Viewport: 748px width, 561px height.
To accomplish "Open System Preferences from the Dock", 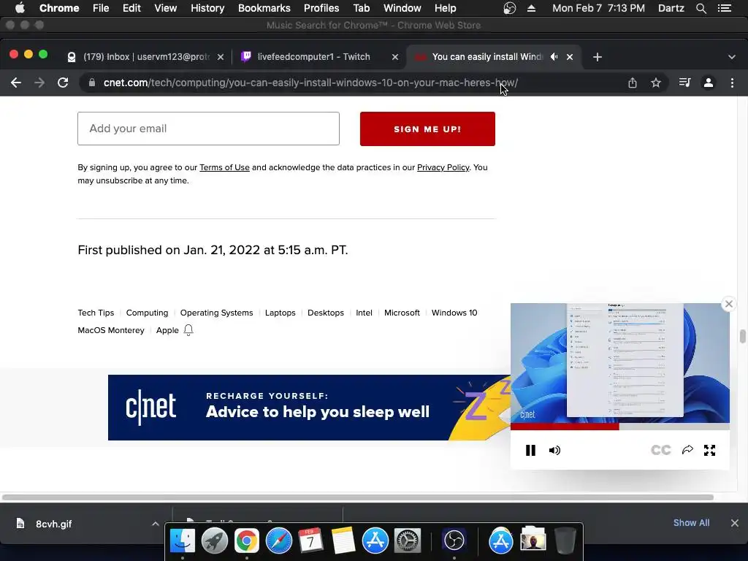I will coord(407,541).
